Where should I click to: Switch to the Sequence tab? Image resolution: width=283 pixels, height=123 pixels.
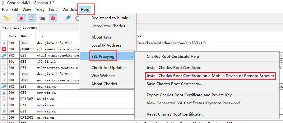click(30, 28)
